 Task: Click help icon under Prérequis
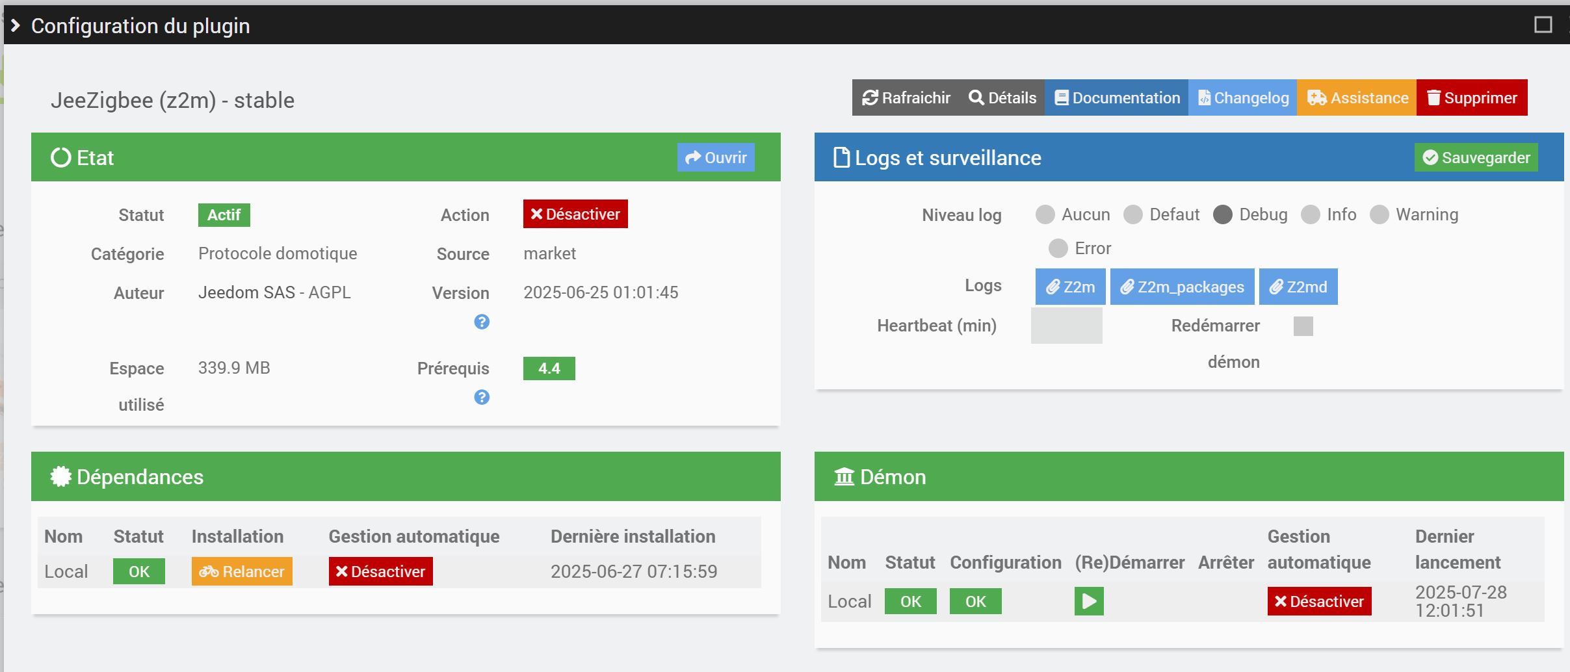click(482, 397)
